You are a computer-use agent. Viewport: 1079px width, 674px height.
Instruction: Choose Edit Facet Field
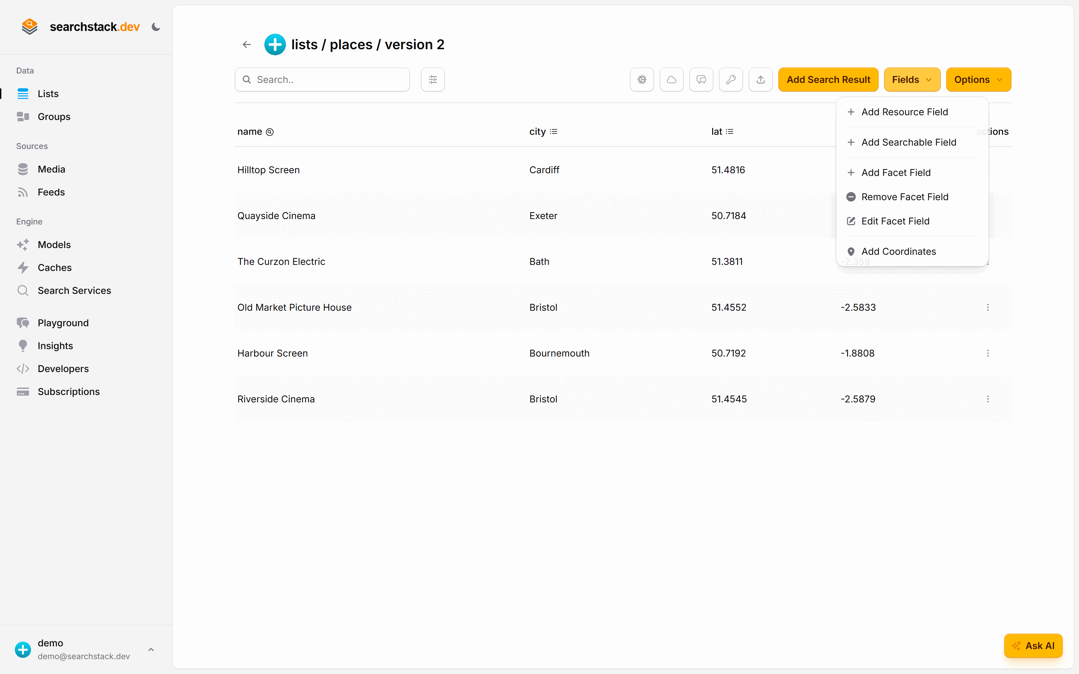point(912,221)
